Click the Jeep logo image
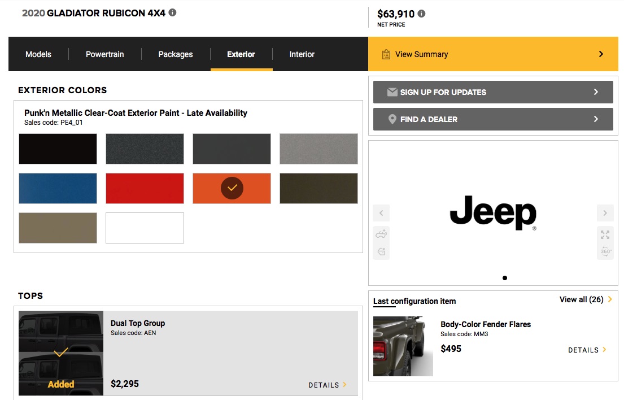Viewport: 624px width, 400px height. 493,213
